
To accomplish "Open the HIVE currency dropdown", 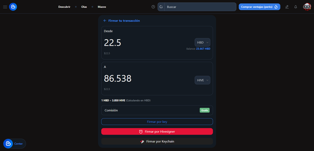I will click(202, 80).
